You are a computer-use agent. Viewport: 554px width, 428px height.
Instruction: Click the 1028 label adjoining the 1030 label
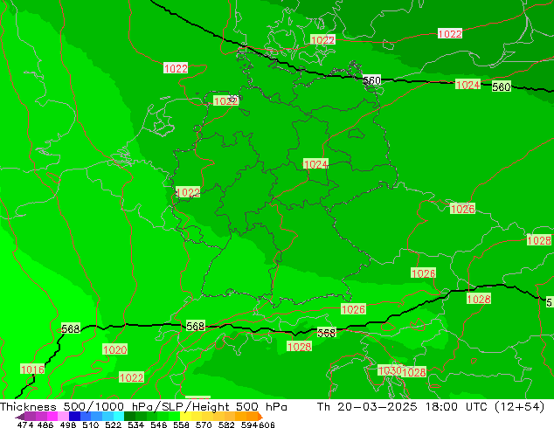click(413, 372)
